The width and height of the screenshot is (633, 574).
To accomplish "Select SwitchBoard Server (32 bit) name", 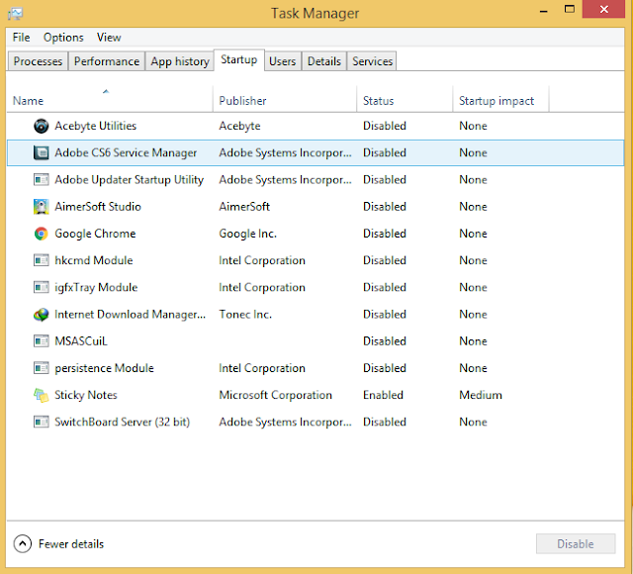I will [x=122, y=422].
